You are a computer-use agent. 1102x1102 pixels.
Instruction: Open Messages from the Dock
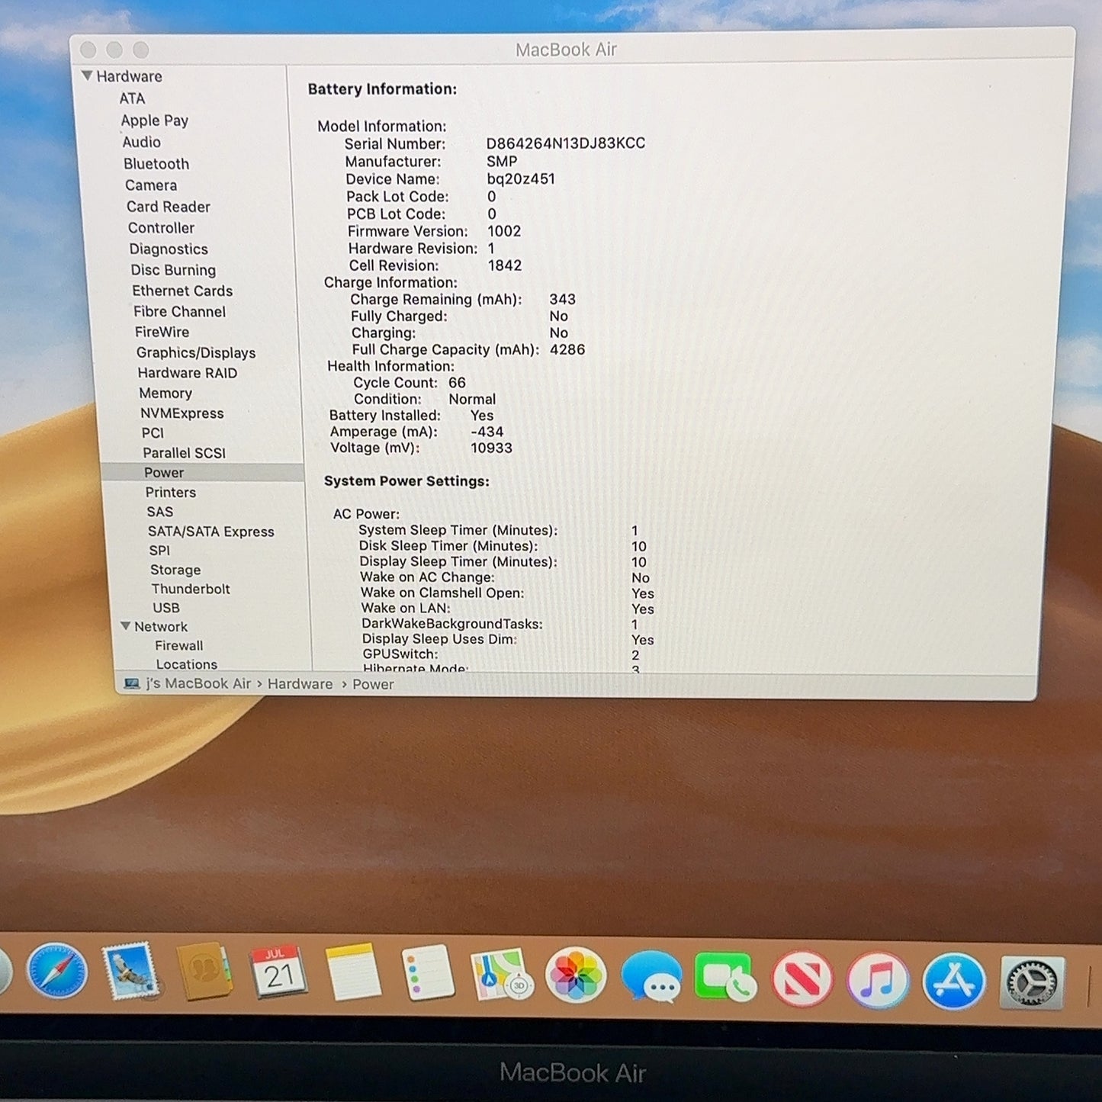(x=651, y=977)
